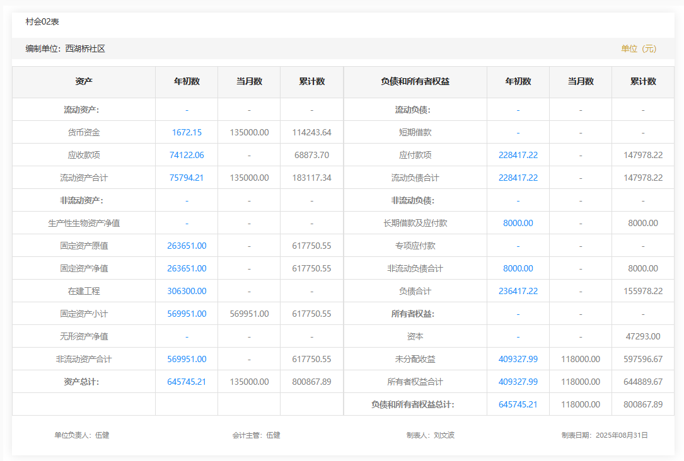Open the 流动负债合计 年初数 link

(518, 178)
